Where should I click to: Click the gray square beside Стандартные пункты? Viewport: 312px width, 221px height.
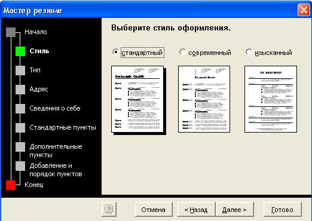(20, 128)
